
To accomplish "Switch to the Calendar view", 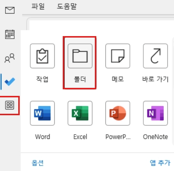I will click(10, 34).
